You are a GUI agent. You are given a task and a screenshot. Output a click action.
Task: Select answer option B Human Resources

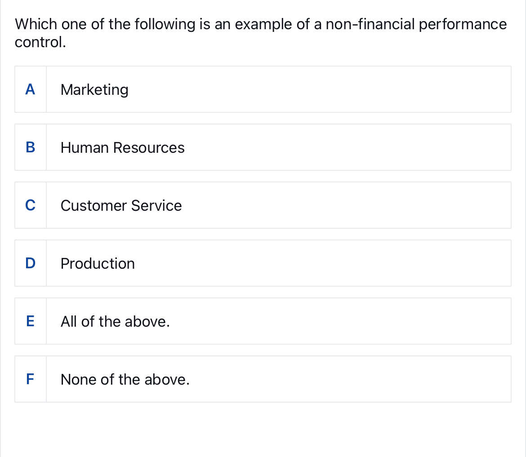point(263,147)
